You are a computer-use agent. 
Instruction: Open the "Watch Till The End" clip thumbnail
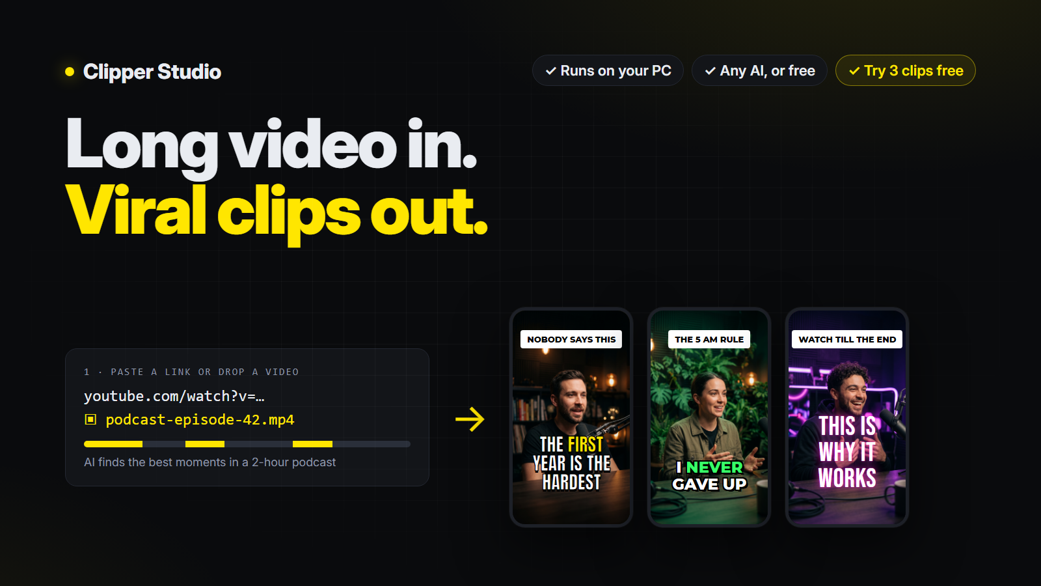pyautogui.click(x=847, y=417)
